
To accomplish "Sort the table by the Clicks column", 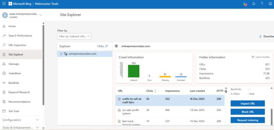I will click(151, 91).
